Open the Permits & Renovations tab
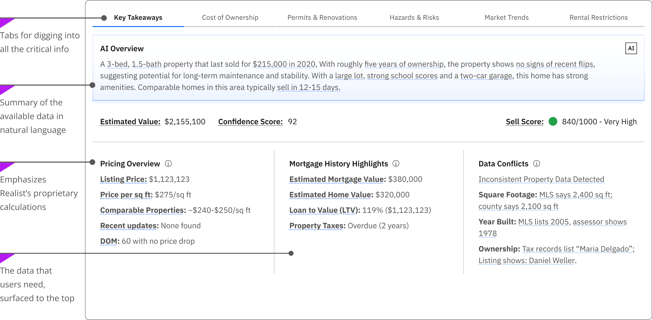Screen dimensions: 652x320 322,18
